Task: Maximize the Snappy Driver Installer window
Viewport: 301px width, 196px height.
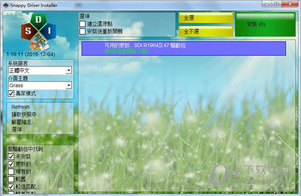Action: click(x=276, y=4)
